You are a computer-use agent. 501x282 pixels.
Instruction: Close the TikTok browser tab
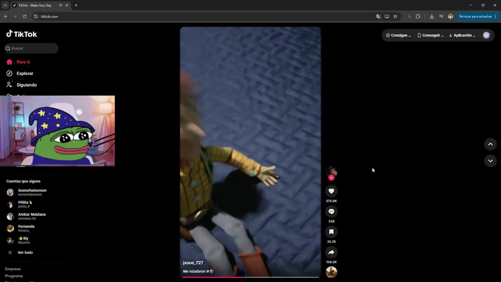(67, 5)
